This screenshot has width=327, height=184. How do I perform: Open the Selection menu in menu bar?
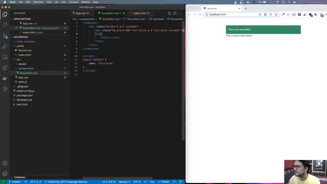[38, 2]
